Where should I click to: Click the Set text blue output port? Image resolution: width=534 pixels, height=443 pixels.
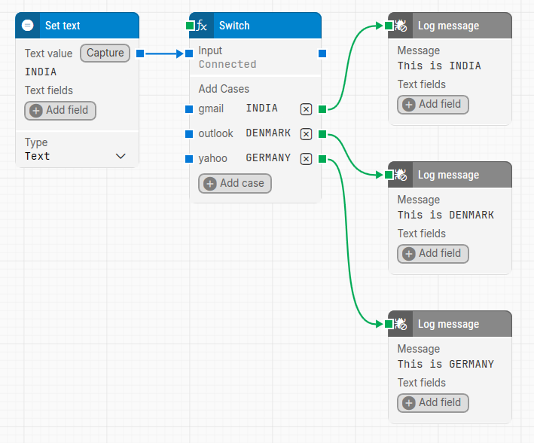coord(140,53)
